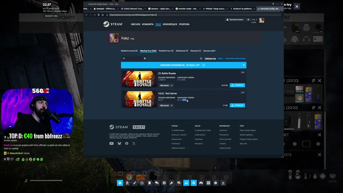343x193 pixels.
Task: Open the three-dots menu for Z1 Battle Royale
Action: (x=243, y=72)
